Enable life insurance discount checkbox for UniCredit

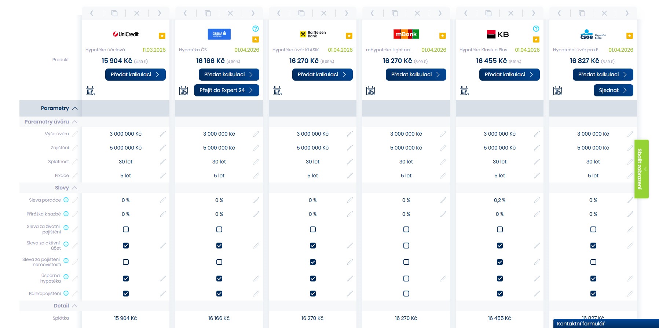tap(126, 229)
